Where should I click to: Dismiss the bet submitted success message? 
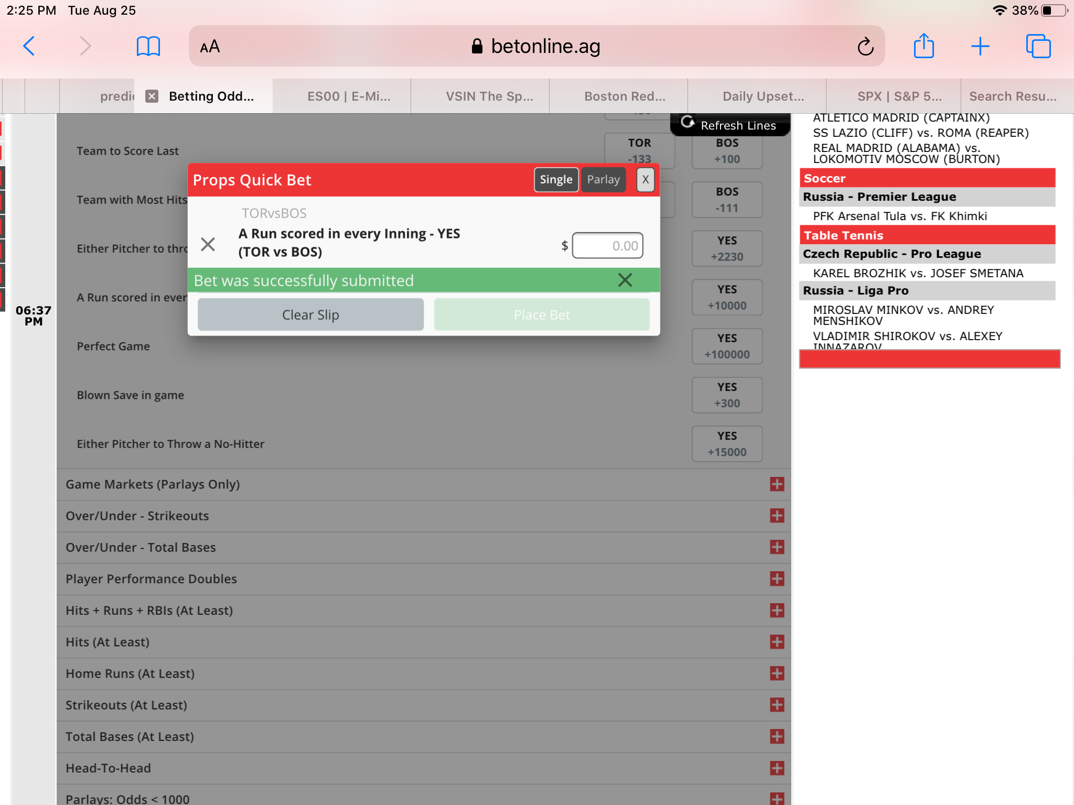625,280
